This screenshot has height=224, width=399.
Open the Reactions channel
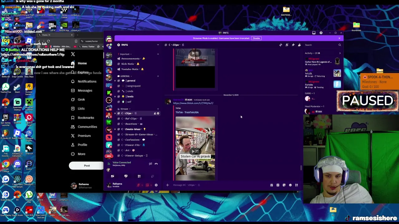(138, 124)
